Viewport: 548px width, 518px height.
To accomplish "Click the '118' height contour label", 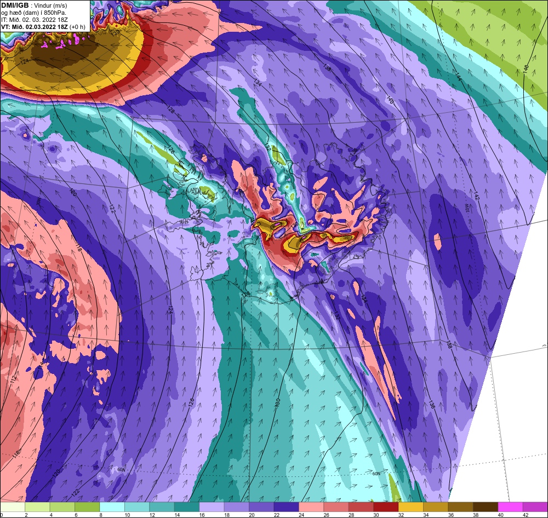I will [x=78, y=248].
